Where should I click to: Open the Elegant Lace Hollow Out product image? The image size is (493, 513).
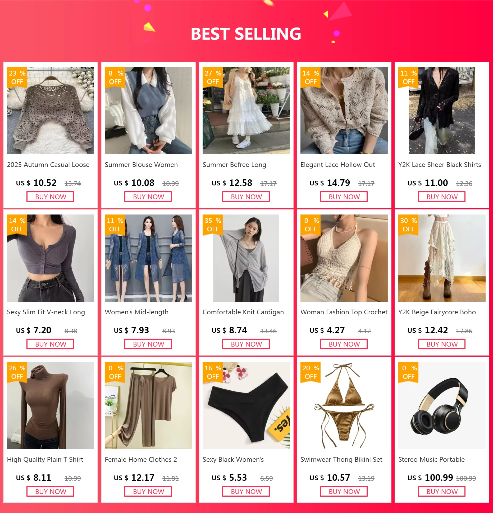344,111
